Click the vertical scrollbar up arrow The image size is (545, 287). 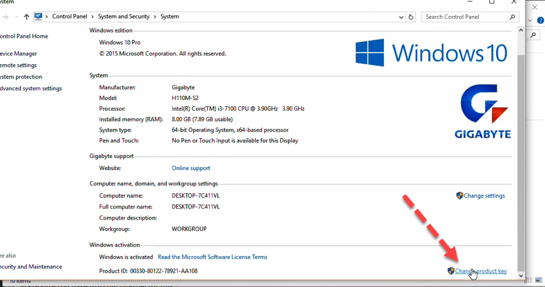coord(521,30)
